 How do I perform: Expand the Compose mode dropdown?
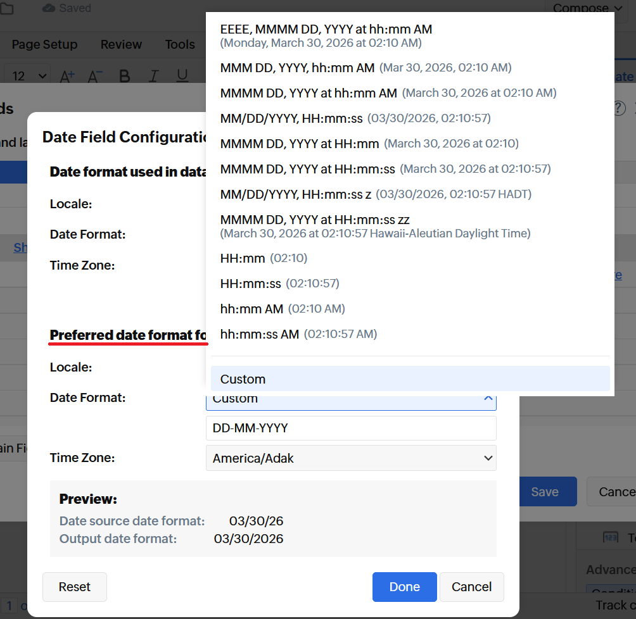click(587, 8)
